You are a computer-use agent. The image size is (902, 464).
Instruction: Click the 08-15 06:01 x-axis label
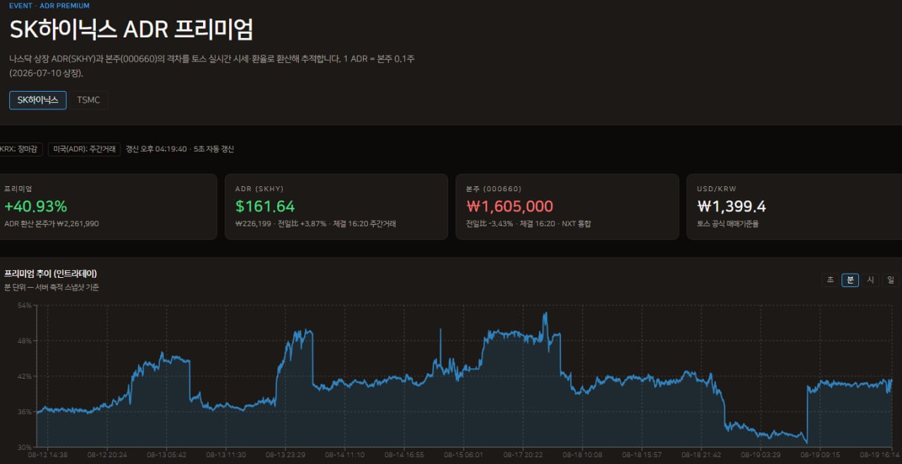464,455
